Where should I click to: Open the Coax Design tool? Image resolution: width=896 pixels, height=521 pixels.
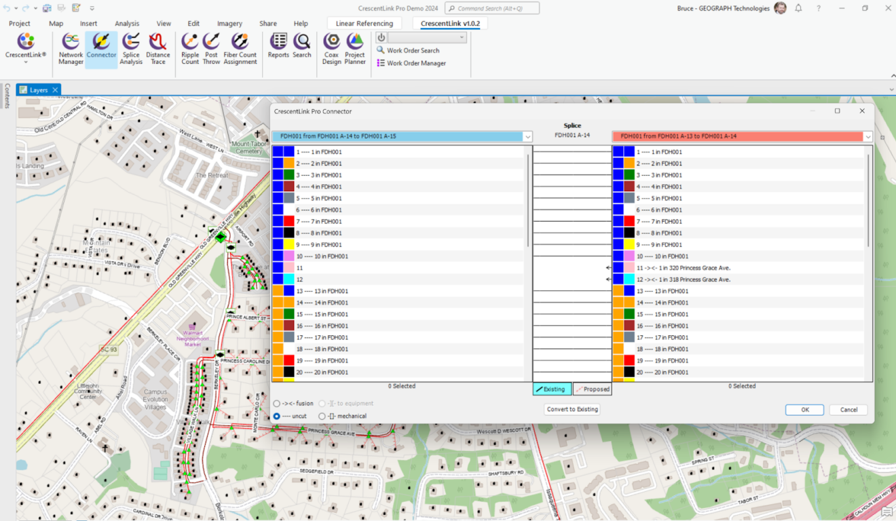click(332, 49)
